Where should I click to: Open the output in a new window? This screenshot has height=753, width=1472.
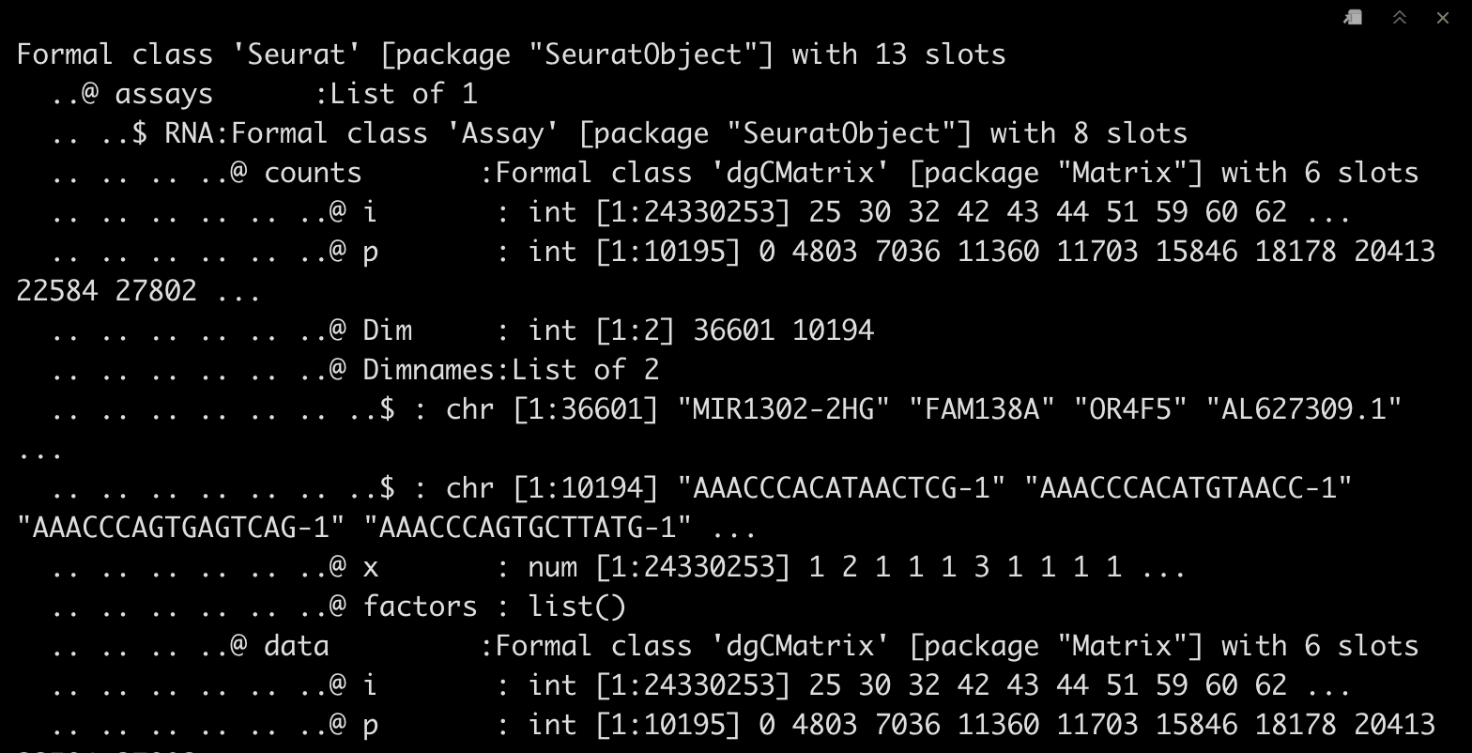coord(1353,17)
